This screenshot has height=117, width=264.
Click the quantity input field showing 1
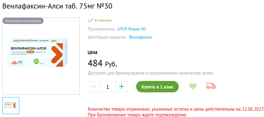pos(108,87)
